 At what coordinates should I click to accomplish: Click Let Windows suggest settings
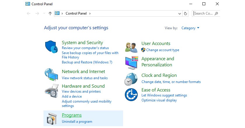[164, 95]
